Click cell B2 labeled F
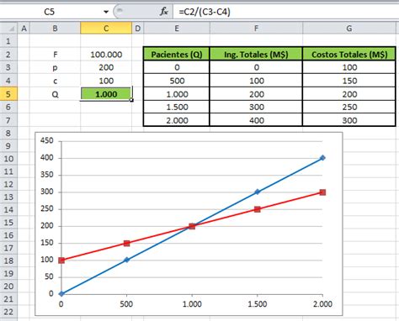The width and height of the screenshot is (399, 321). click(x=55, y=55)
